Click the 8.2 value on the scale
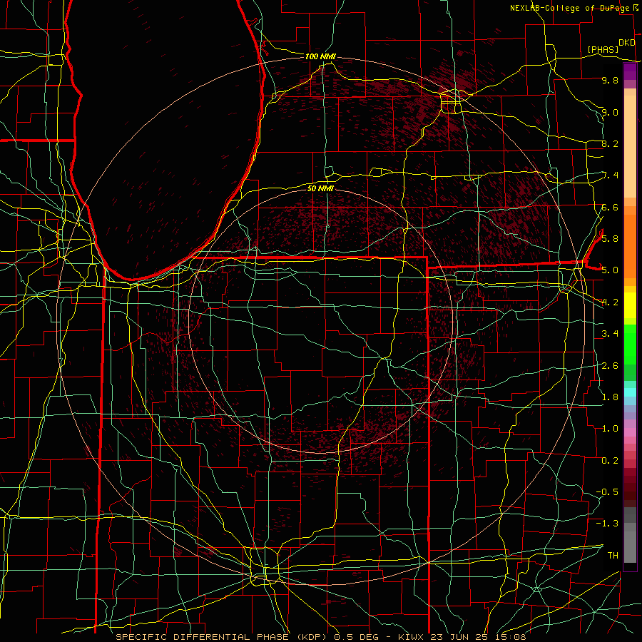642x642 pixels. point(610,144)
